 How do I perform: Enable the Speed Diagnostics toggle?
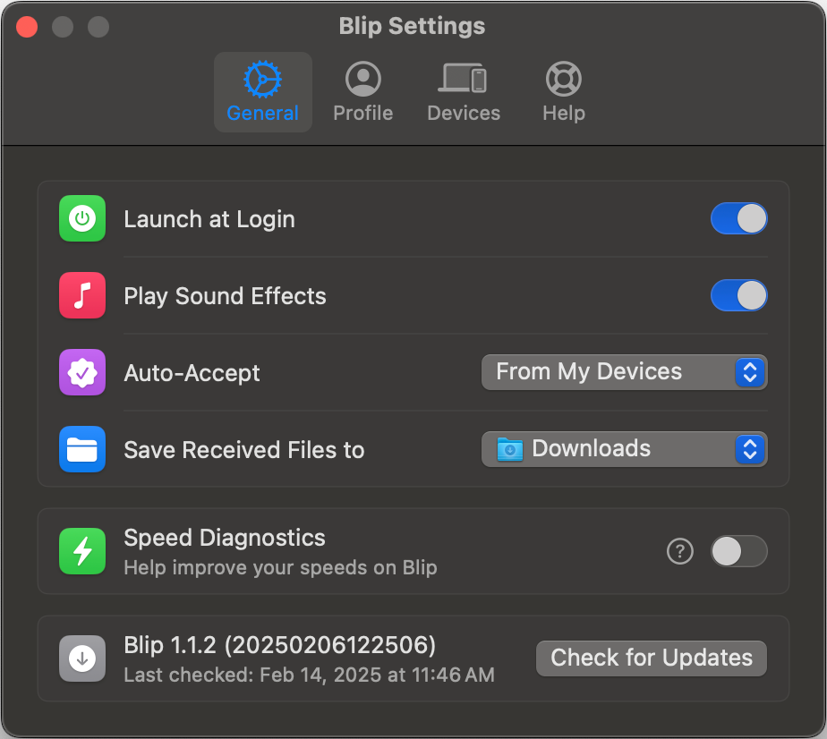point(738,552)
